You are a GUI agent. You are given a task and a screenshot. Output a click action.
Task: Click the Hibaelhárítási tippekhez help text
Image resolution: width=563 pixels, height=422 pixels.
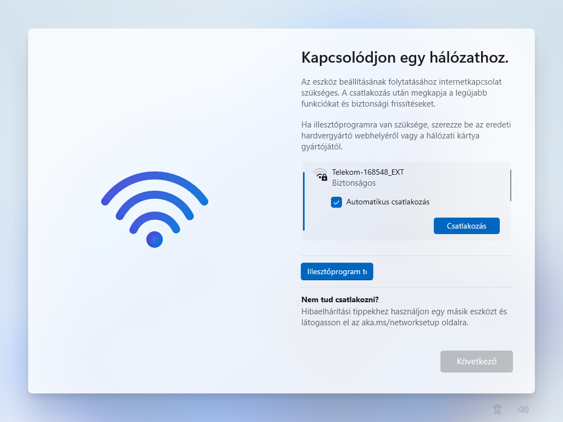(404, 317)
